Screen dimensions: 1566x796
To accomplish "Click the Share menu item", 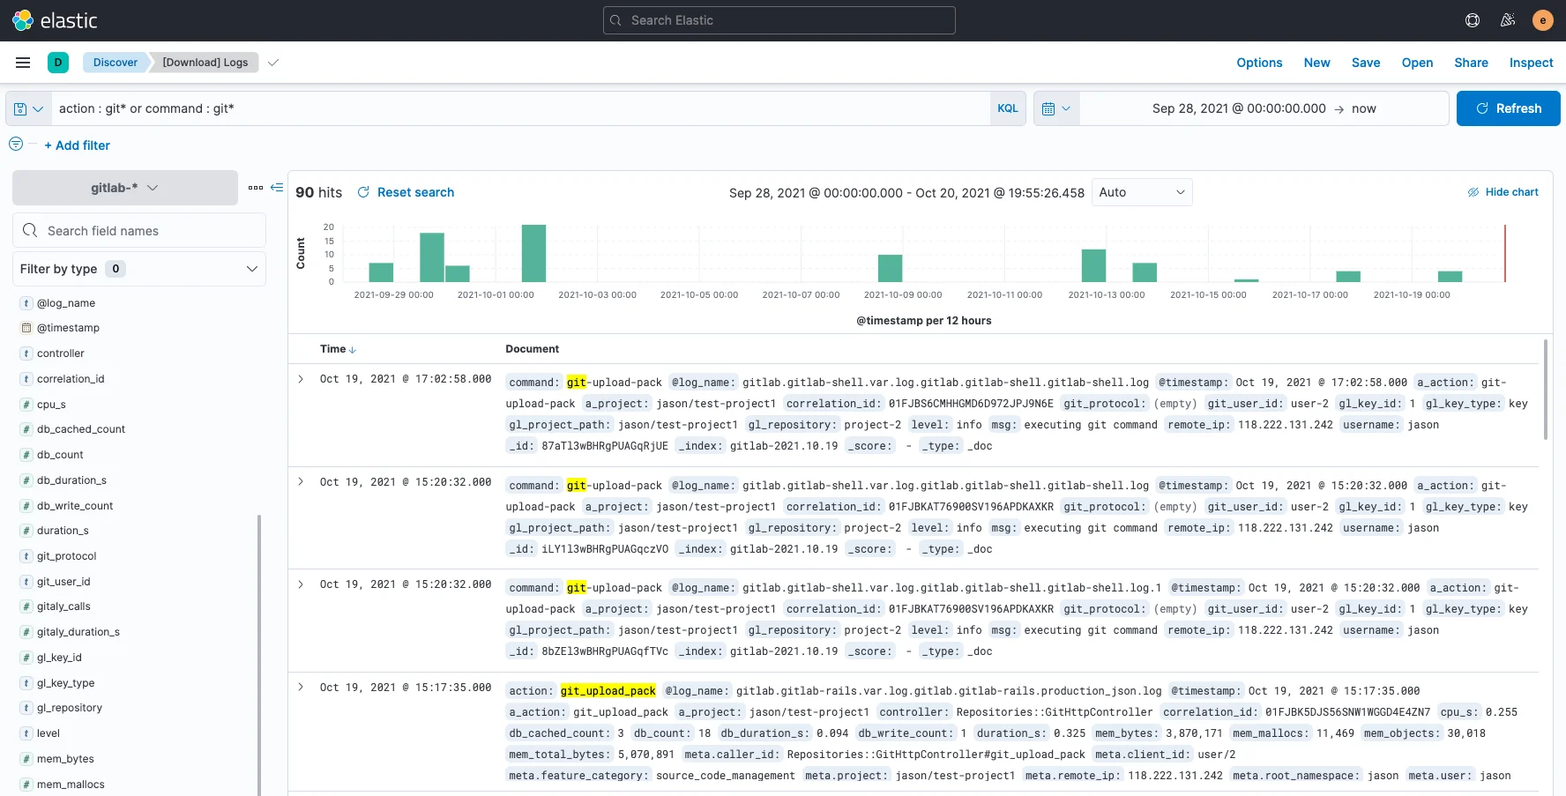I will [1471, 63].
